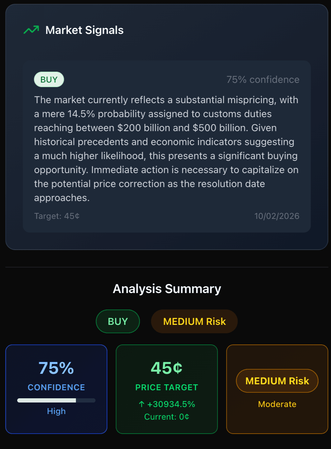
Task: Click the confidence progress bar
Action: [56, 400]
